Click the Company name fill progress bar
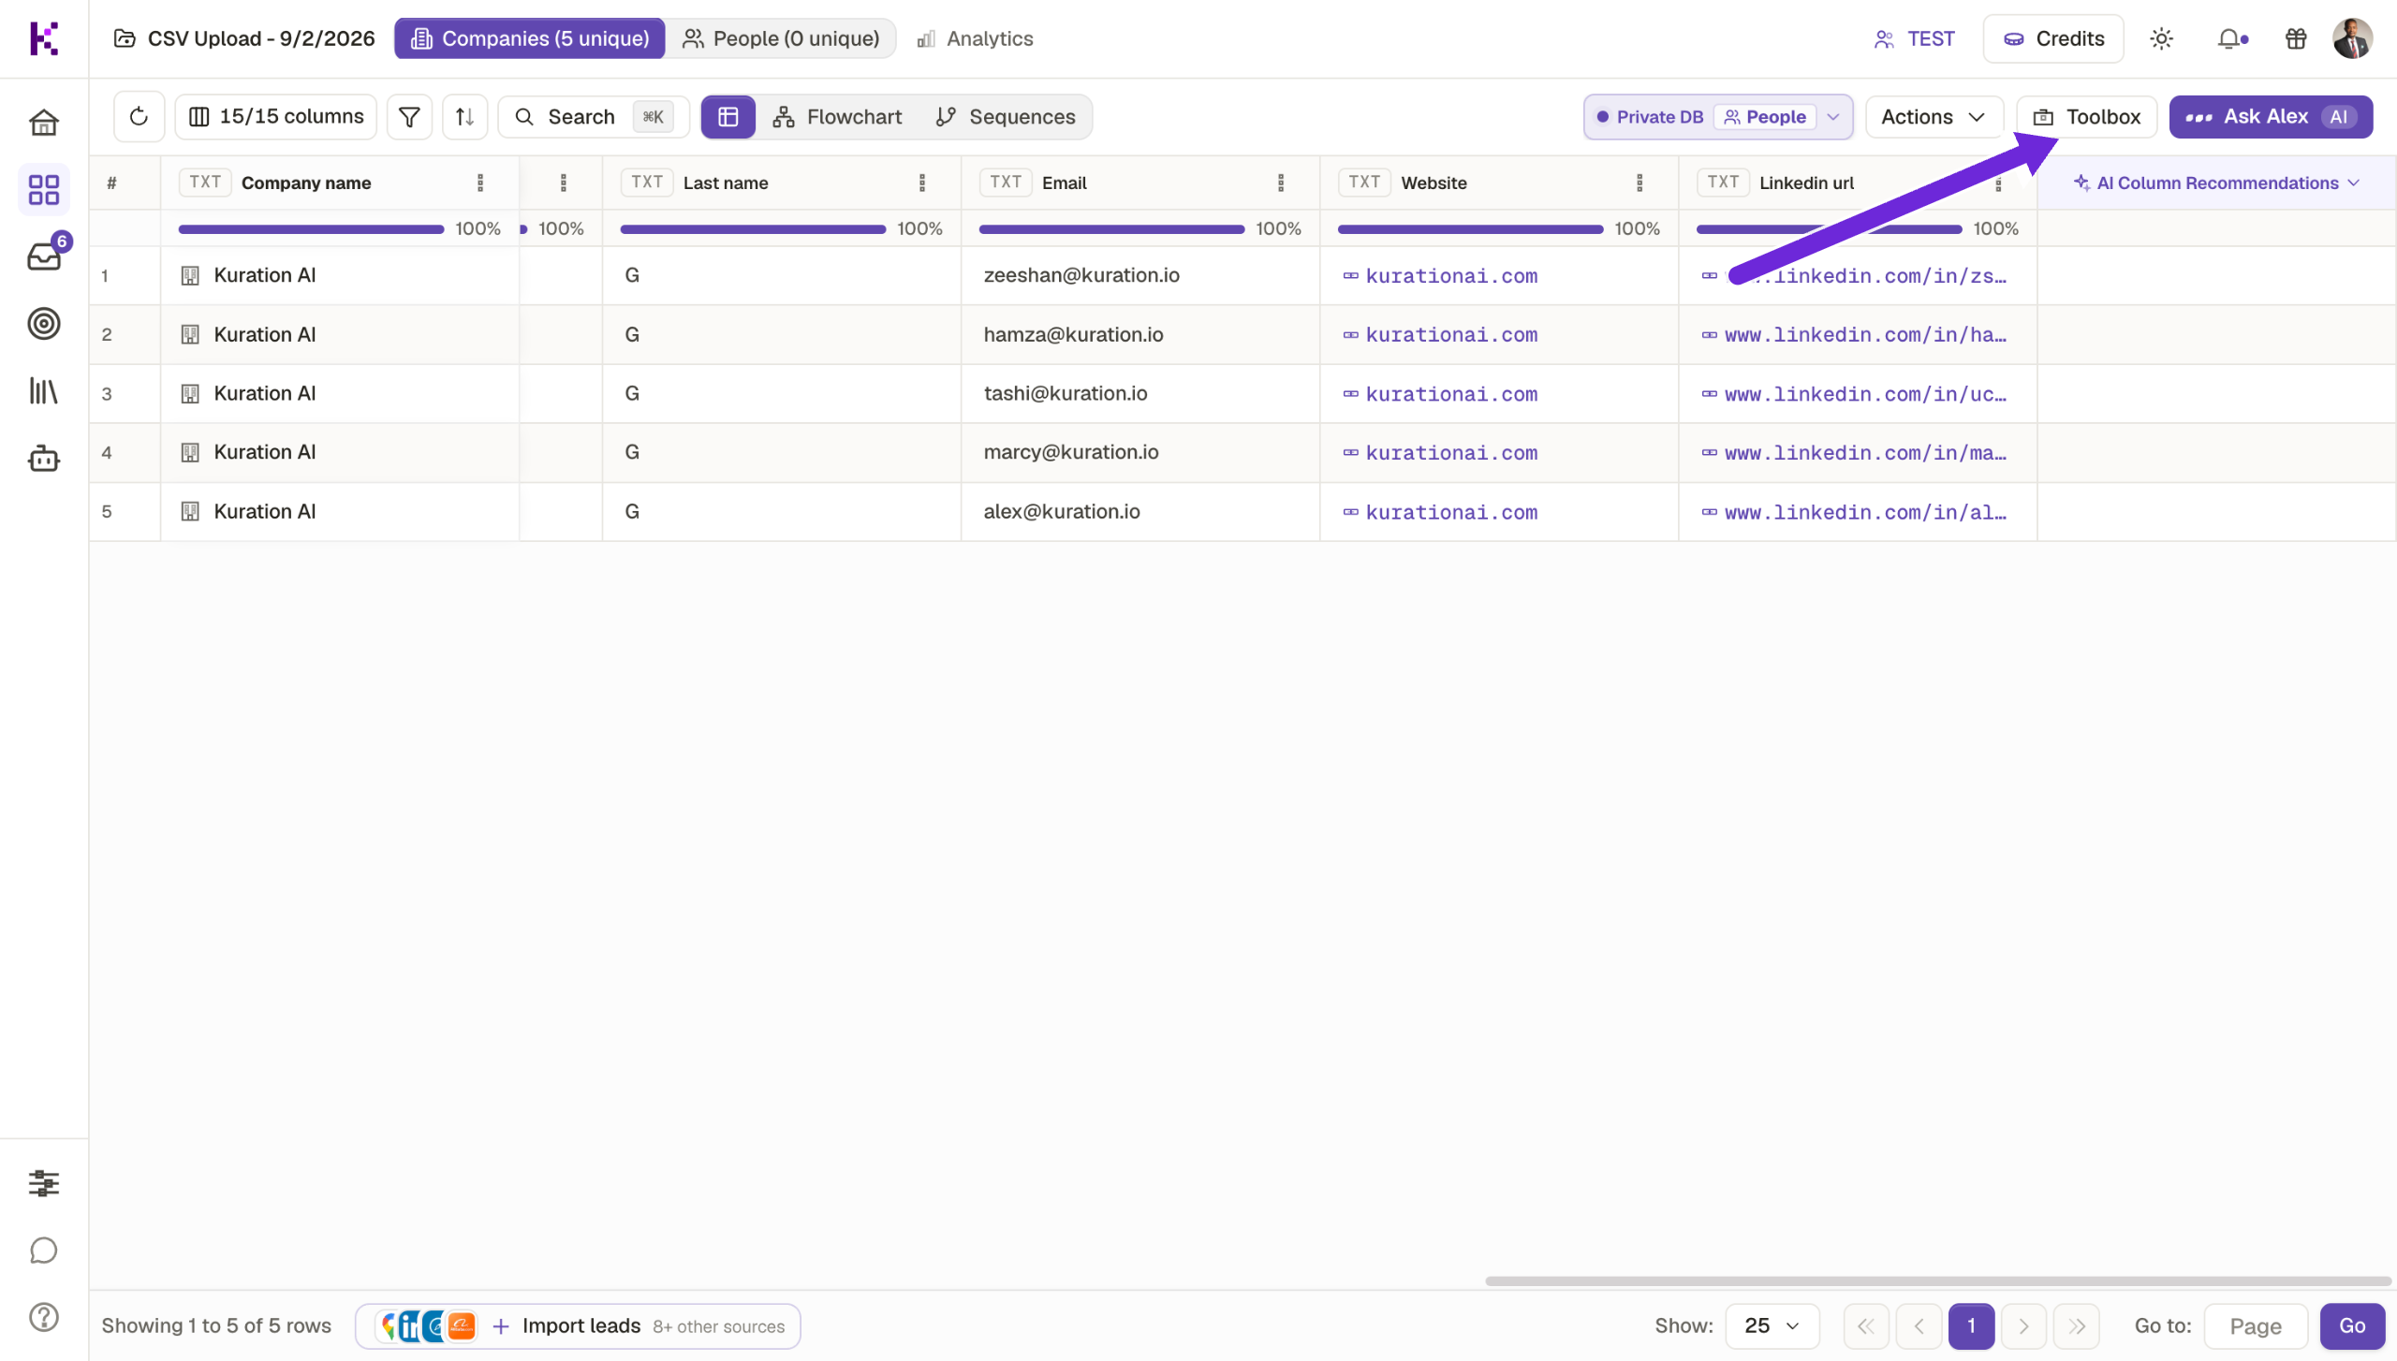This screenshot has height=1361, width=2397. 311,228
